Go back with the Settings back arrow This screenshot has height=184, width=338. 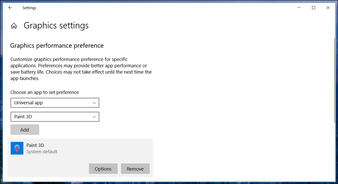pyautogui.click(x=10, y=8)
